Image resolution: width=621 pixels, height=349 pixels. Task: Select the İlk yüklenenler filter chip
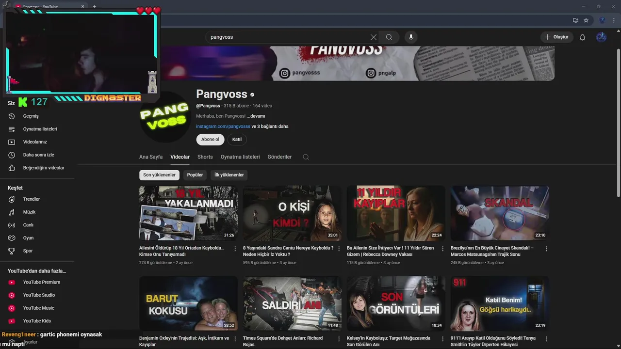click(x=229, y=175)
